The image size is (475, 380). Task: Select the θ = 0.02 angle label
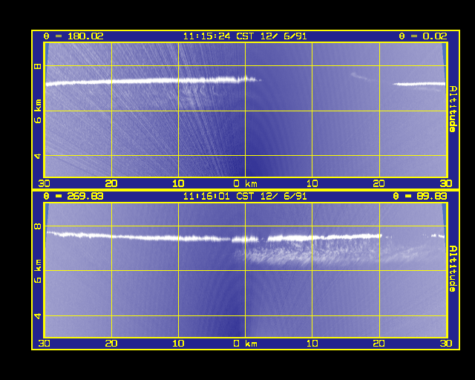(x=423, y=36)
